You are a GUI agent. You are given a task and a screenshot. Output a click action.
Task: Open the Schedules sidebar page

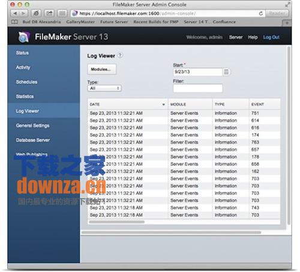coord(26,82)
